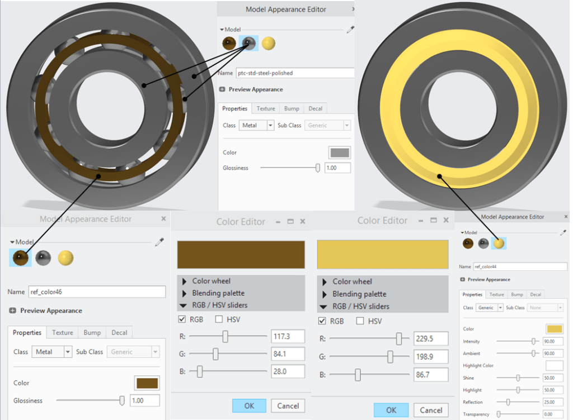Uncheck RGB in the brown Color Editor
This screenshot has height=420, width=573.
click(x=182, y=319)
